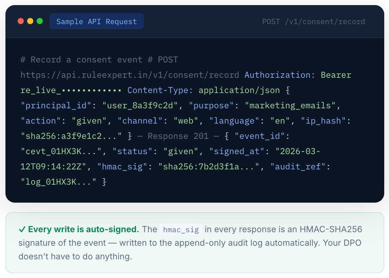This screenshot has width=389, height=278.
Task: Click the POST /v1/consent/record header label
Action: [313, 22]
